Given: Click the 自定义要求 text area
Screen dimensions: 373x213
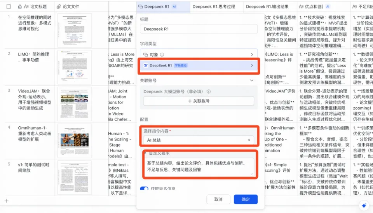Looking at the screenshot, I should (199, 167).
